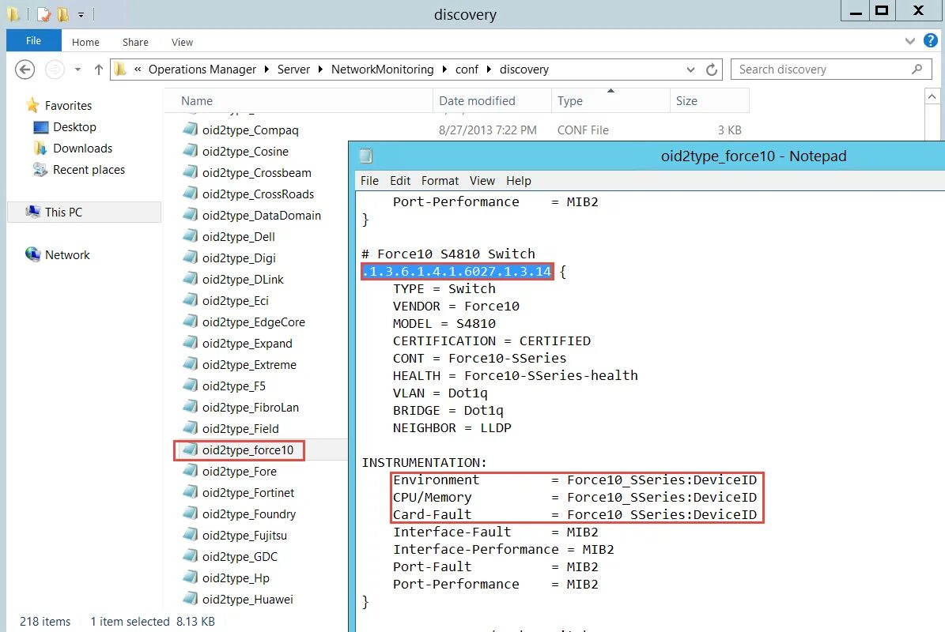Select Network in navigation pane
Image resolution: width=945 pixels, height=632 pixels.
pos(67,255)
